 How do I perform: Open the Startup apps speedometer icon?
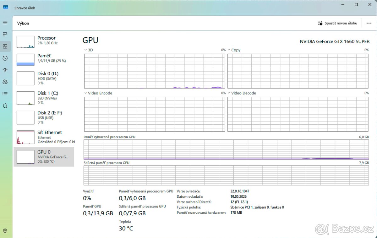tap(5, 70)
